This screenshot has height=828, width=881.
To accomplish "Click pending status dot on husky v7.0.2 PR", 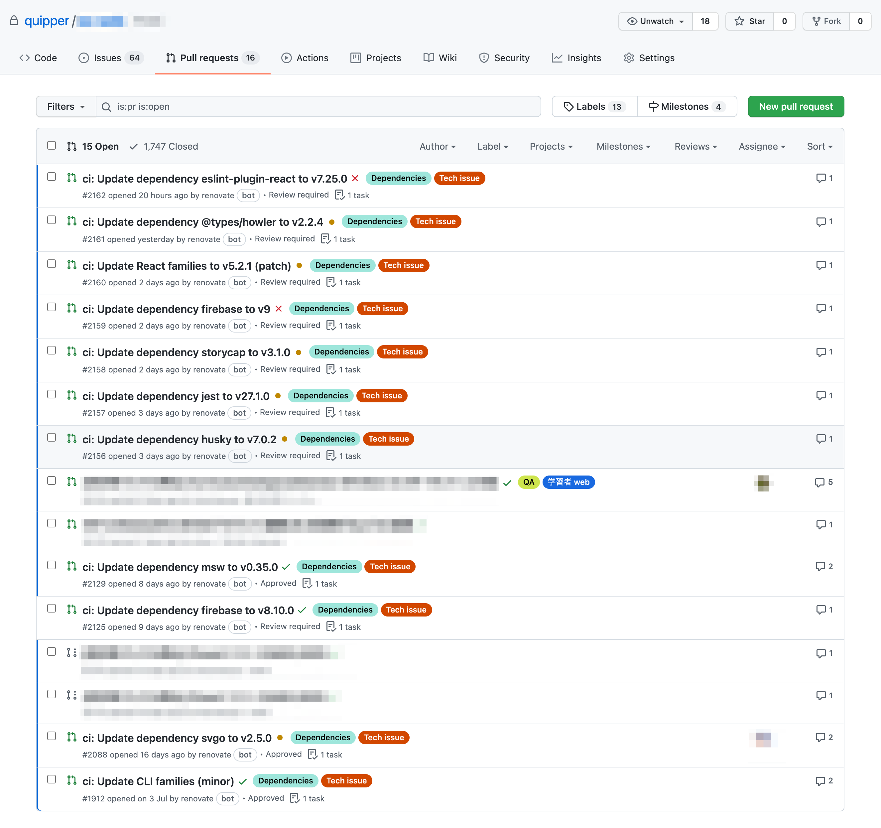I will pyautogui.click(x=285, y=439).
